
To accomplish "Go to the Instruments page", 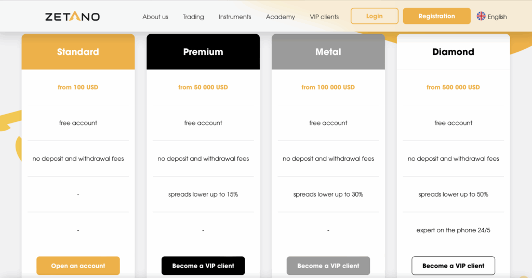I will [235, 17].
